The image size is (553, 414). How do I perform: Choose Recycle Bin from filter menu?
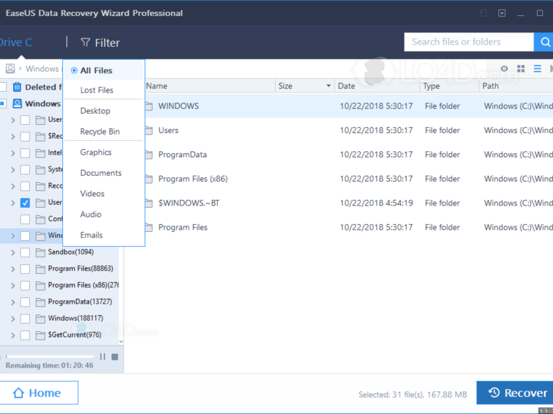click(x=100, y=132)
